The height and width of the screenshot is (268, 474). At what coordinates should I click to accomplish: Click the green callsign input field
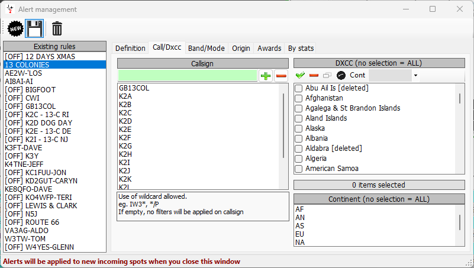(188, 76)
